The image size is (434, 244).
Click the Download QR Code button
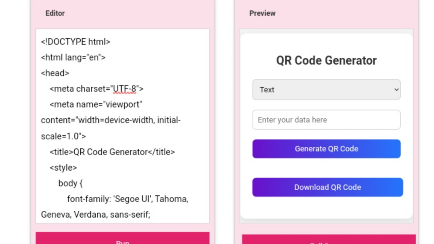pos(327,187)
